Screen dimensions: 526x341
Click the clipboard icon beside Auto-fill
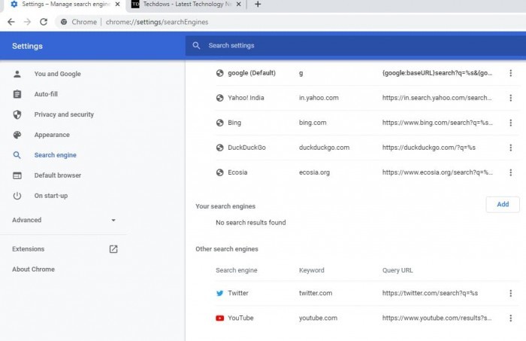[x=17, y=94]
